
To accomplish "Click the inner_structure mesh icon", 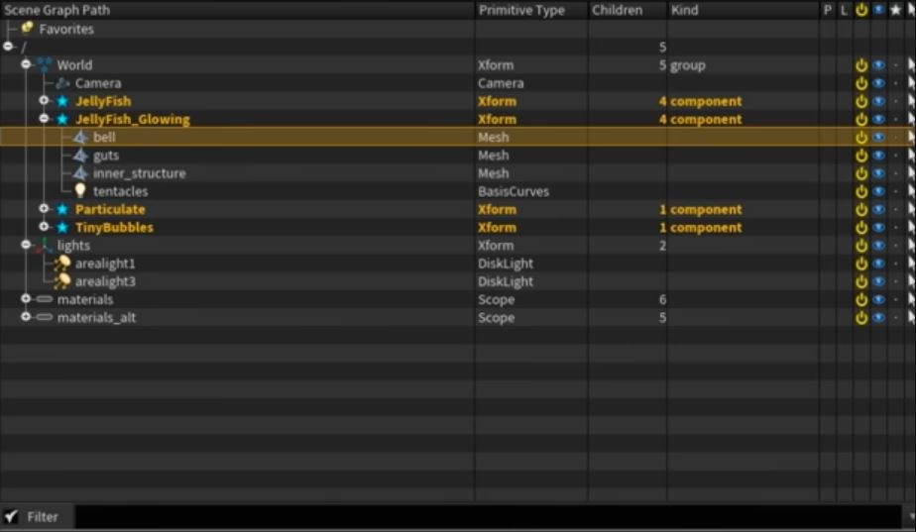I will (x=80, y=173).
